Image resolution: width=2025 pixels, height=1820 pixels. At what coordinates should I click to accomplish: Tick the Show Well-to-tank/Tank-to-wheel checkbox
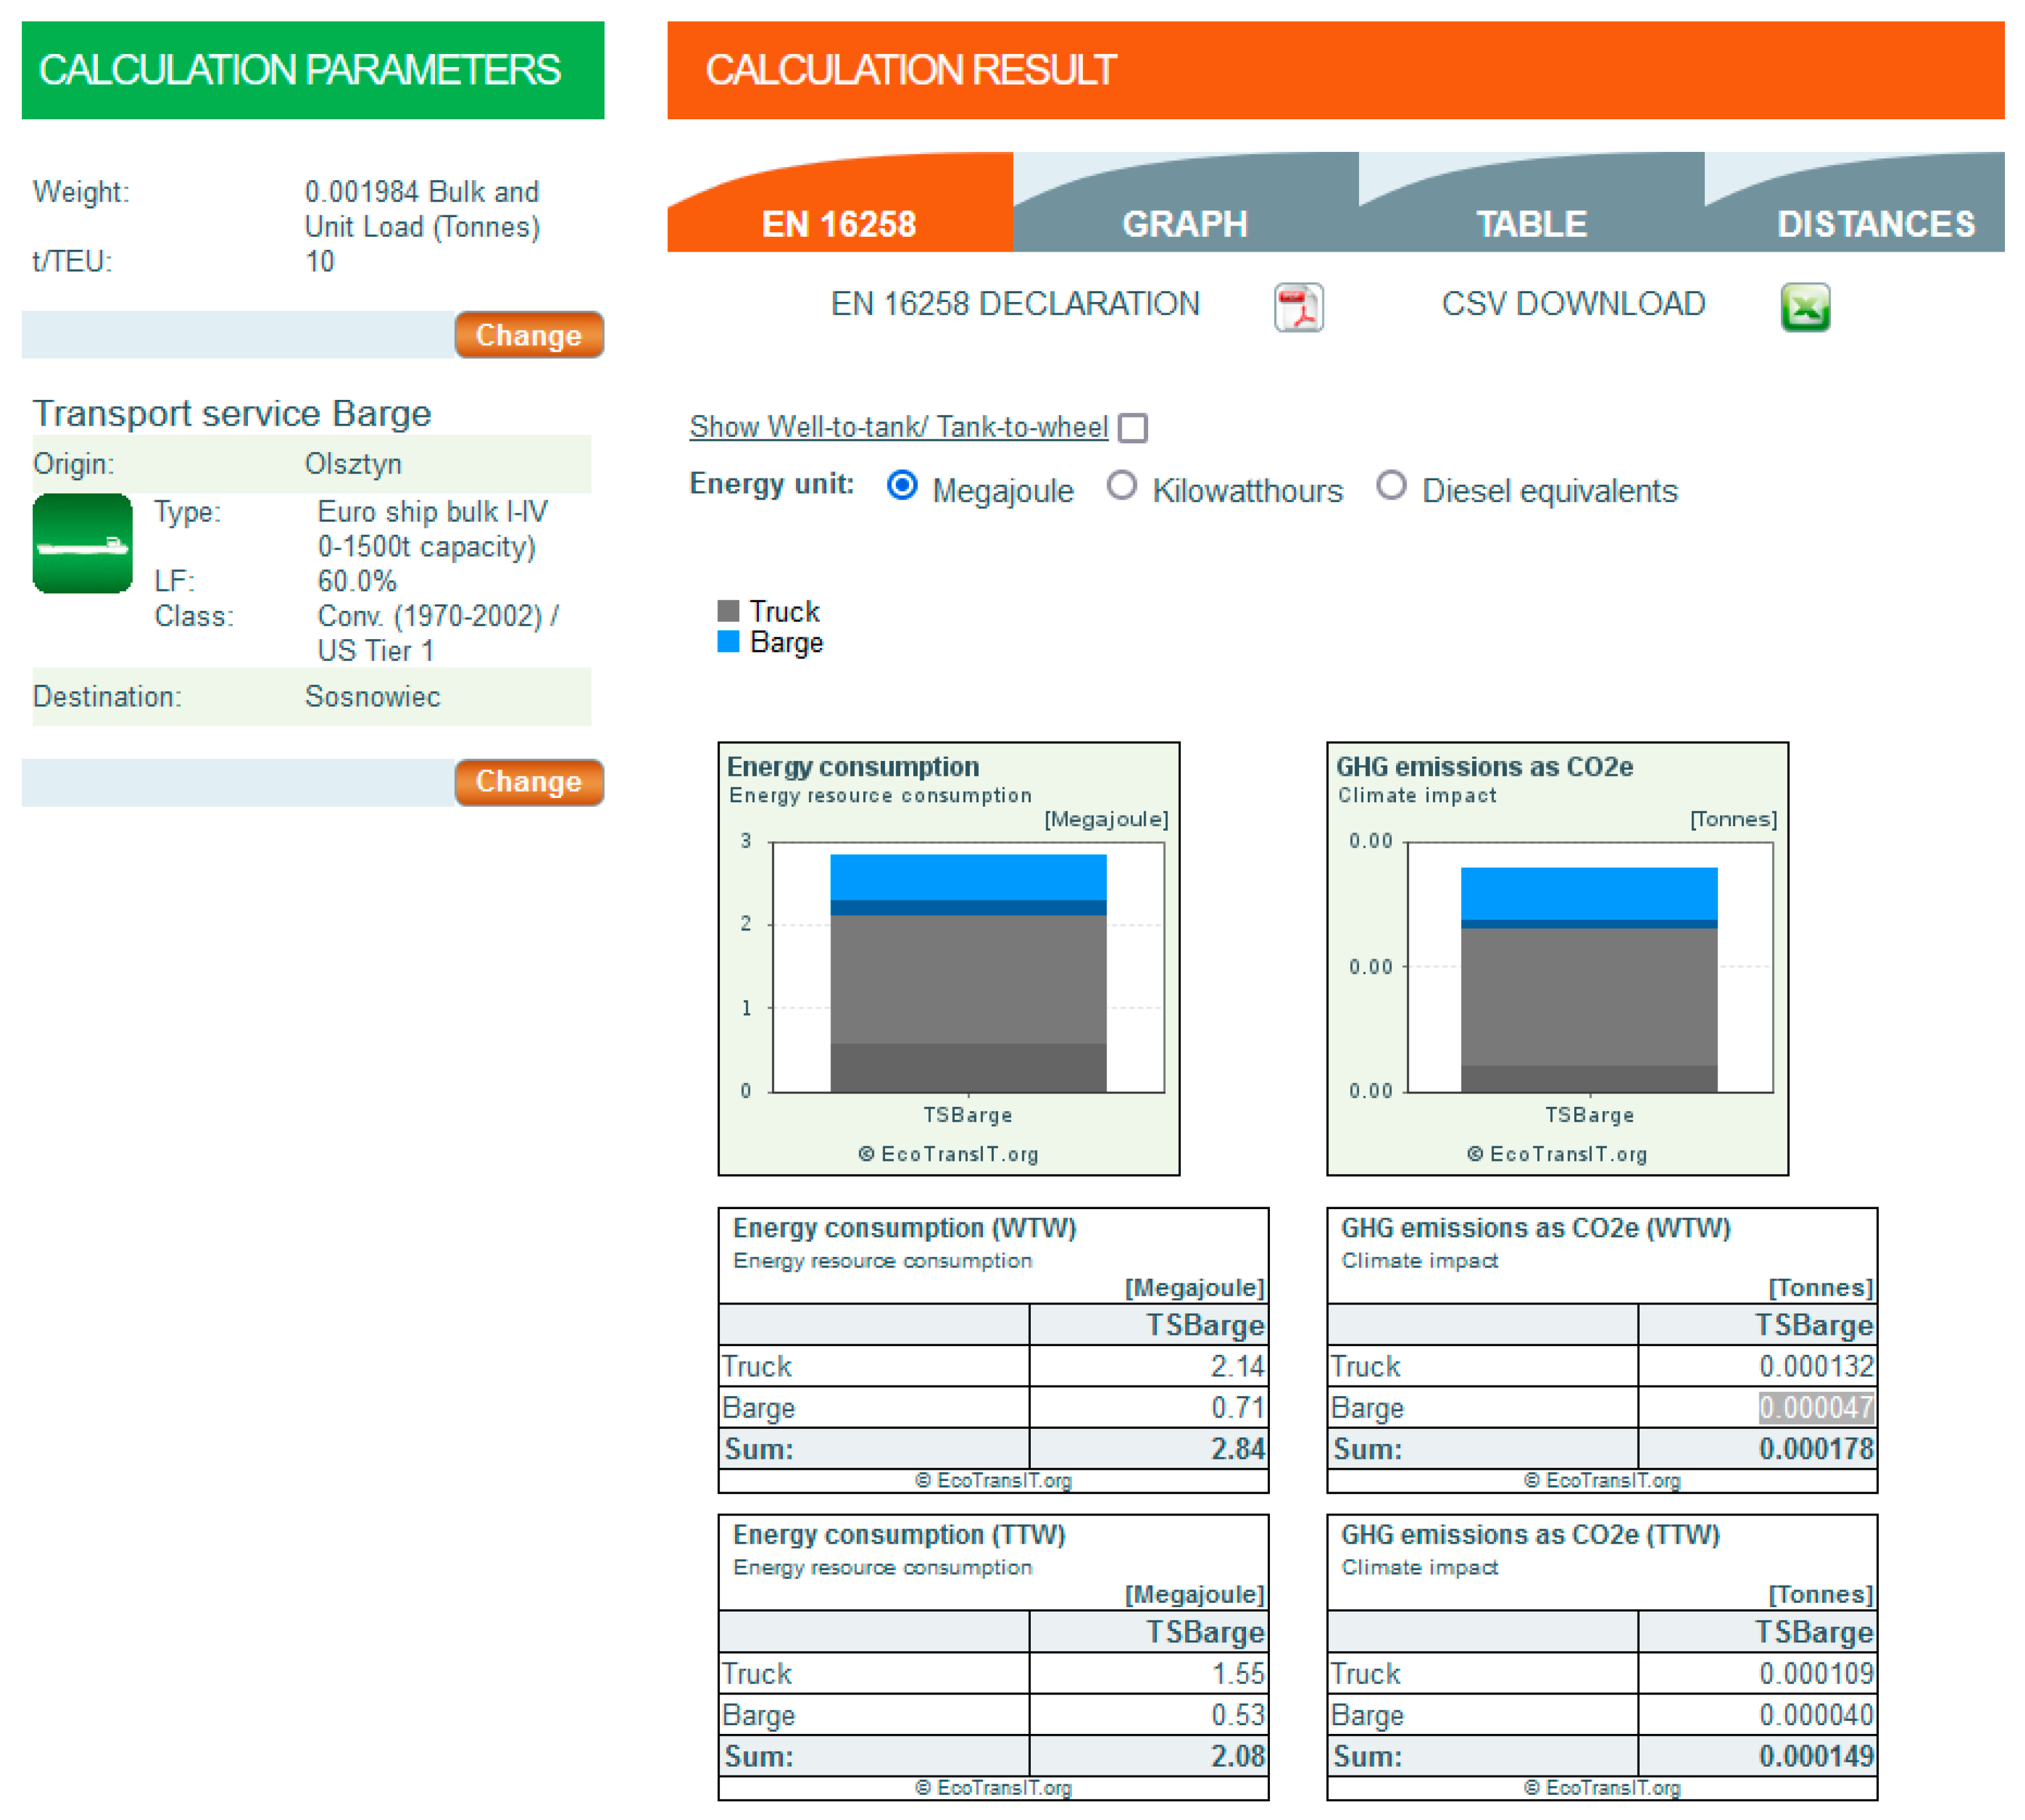[x=1132, y=428]
